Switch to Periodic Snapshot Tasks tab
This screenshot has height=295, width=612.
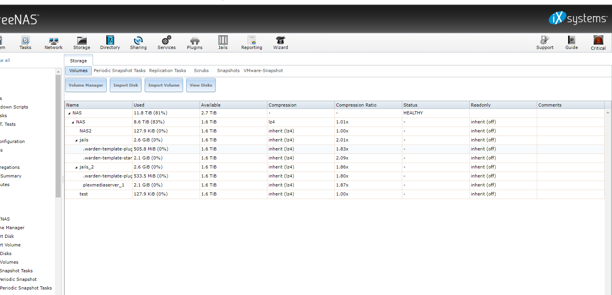[x=120, y=71]
